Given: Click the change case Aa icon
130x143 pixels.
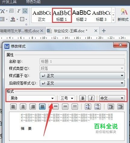Looking at the screenshot, I should (2, 11).
